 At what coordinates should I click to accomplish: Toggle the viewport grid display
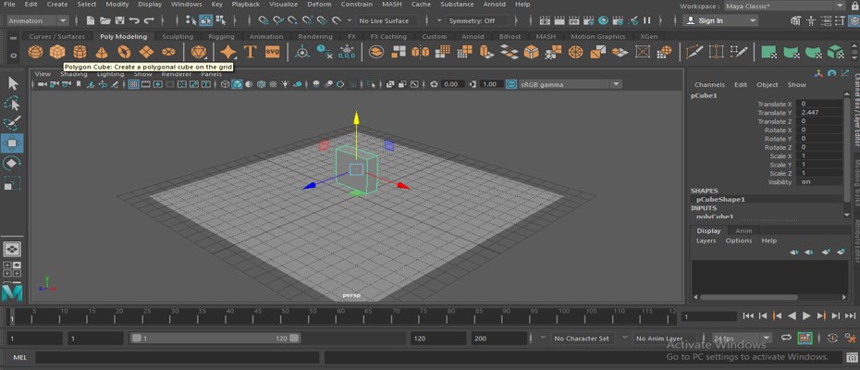coord(134,84)
